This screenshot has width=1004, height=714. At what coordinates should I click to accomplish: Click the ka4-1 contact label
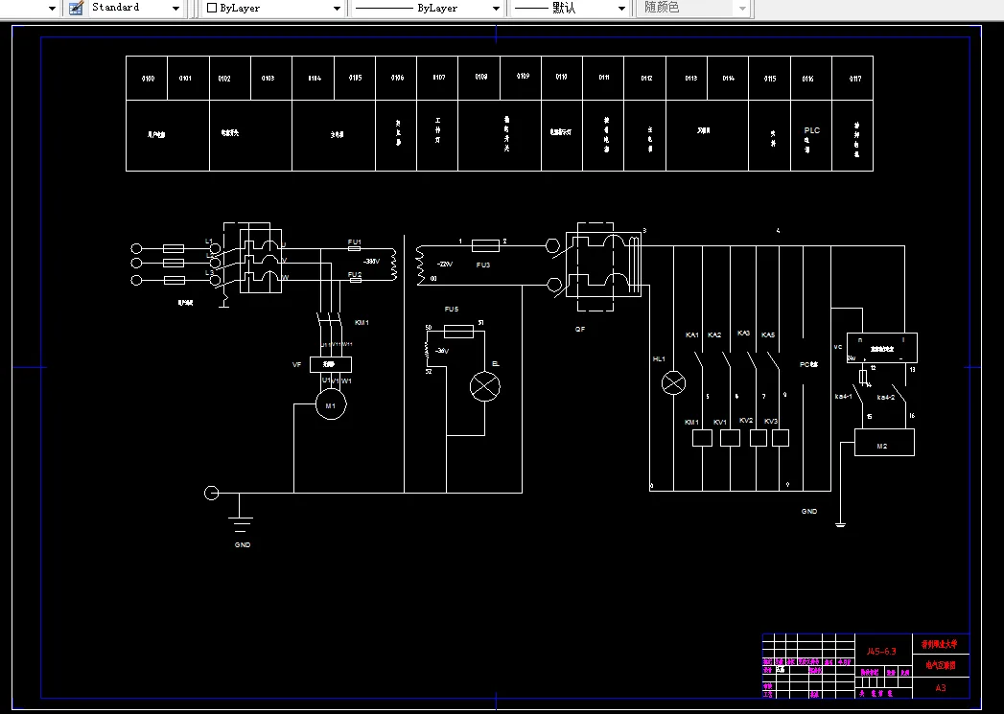[844, 397]
